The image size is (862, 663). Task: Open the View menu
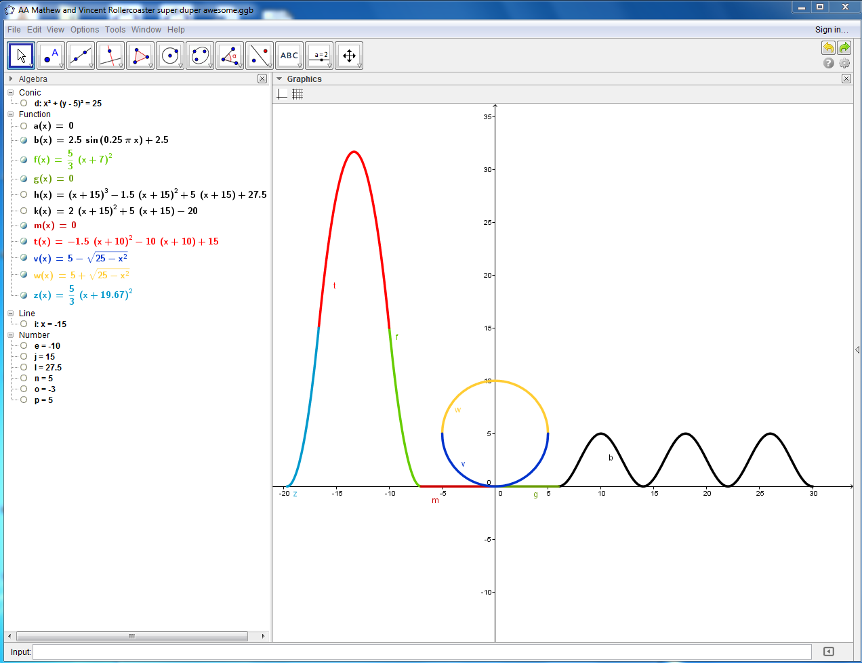[x=56, y=30]
